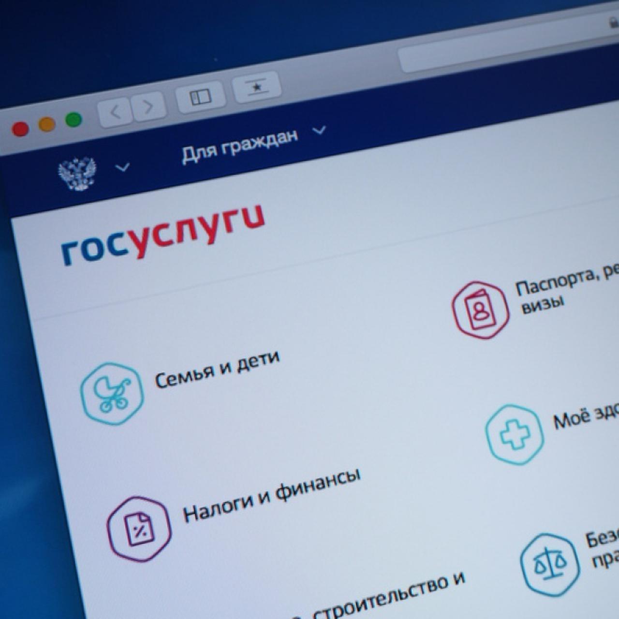The width and height of the screenshot is (619, 619).
Task: Open the "Семья и дети" category
Action: click(x=217, y=369)
